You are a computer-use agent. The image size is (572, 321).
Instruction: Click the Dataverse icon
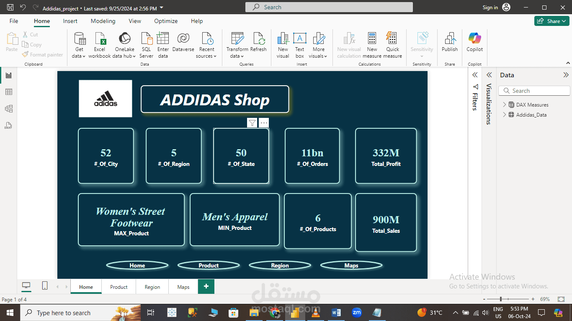tap(183, 38)
